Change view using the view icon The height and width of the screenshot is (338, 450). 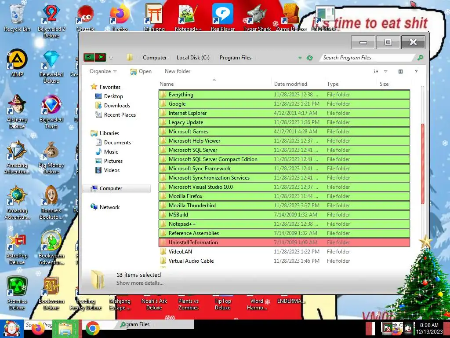click(376, 72)
